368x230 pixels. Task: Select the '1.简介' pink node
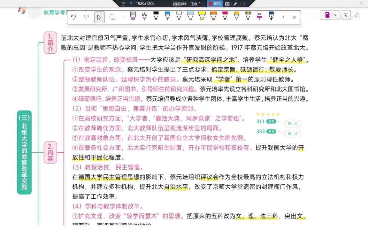coord(50,43)
